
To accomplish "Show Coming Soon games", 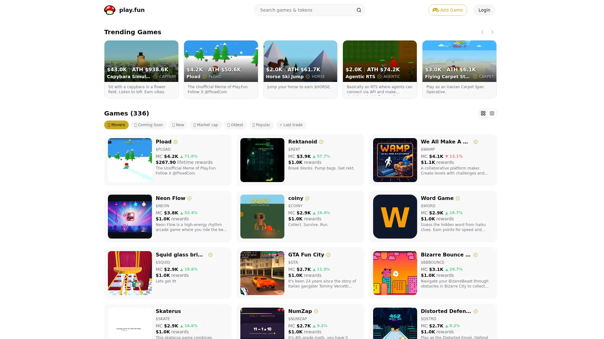I will click(x=148, y=125).
